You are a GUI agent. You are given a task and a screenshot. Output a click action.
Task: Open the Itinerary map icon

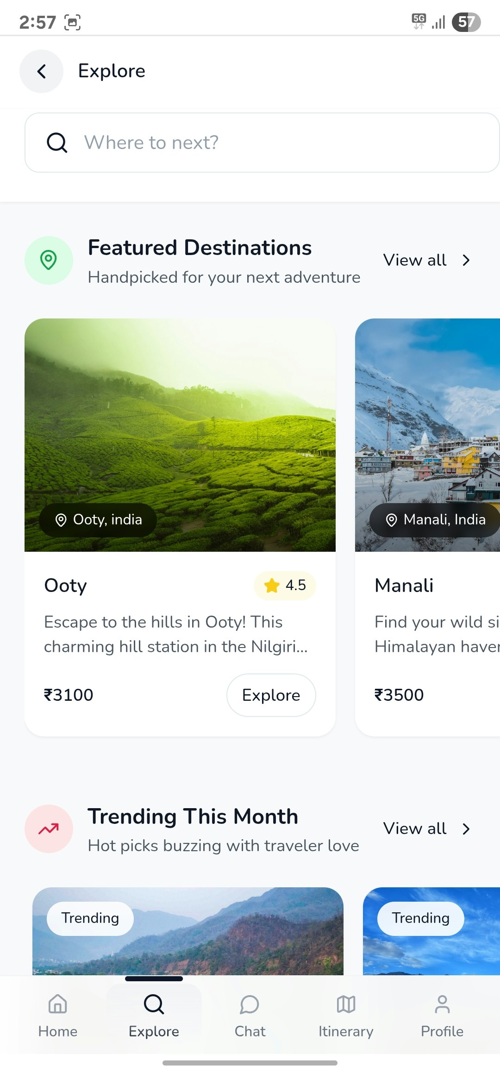tap(346, 1005)
